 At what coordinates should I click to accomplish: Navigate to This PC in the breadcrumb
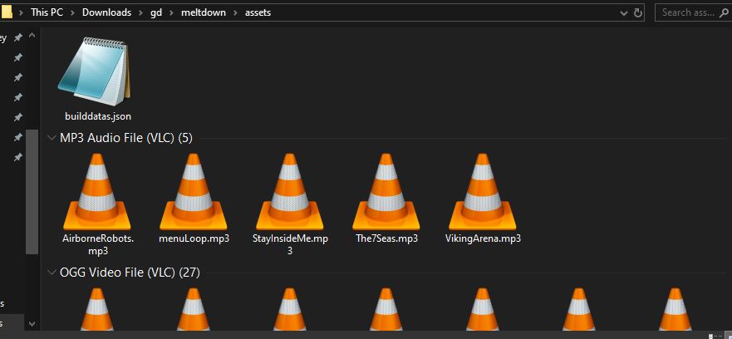[47, 12]
